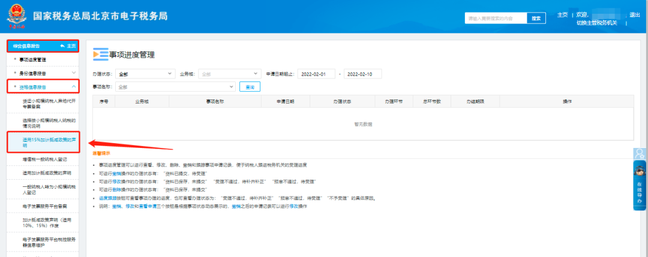Click the start date field 2022-02-01
The image size is (648, 257).
point(316,74)
